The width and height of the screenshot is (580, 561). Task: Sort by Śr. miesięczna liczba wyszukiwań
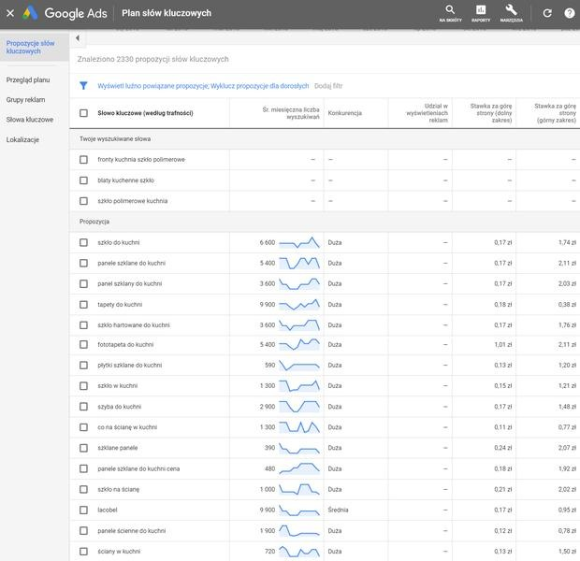point(291,113)
